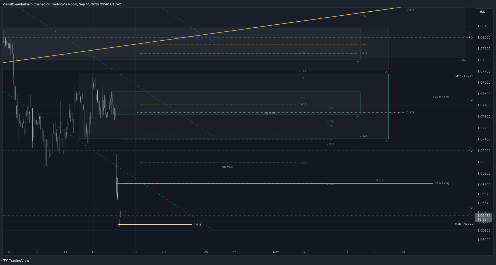Screen dimensions: 496x265
Task: Click the 1.07100 price axis label
Action: click(x=484, y=139)
